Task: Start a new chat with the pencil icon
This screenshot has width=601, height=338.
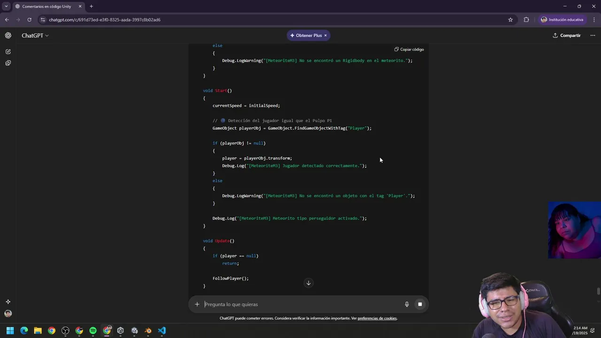Action: tap(8, 52)
